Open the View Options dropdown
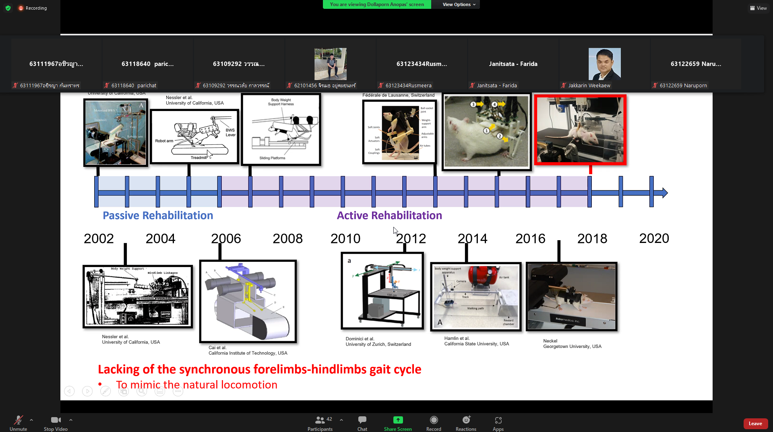Viewport: 773px width, 432px height. [459, 4]
